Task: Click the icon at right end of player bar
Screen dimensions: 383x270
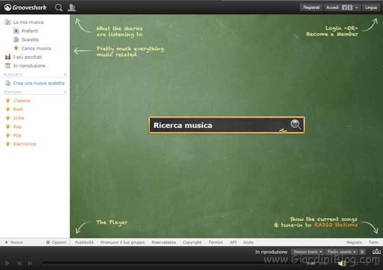Action: pos(376,252)
